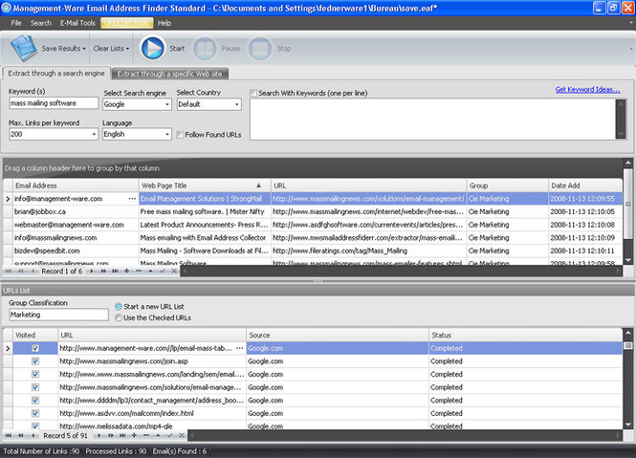Go to previous page in URLs List navigator
The height and width of the screenshot is (458, 636).
[21, 436]
